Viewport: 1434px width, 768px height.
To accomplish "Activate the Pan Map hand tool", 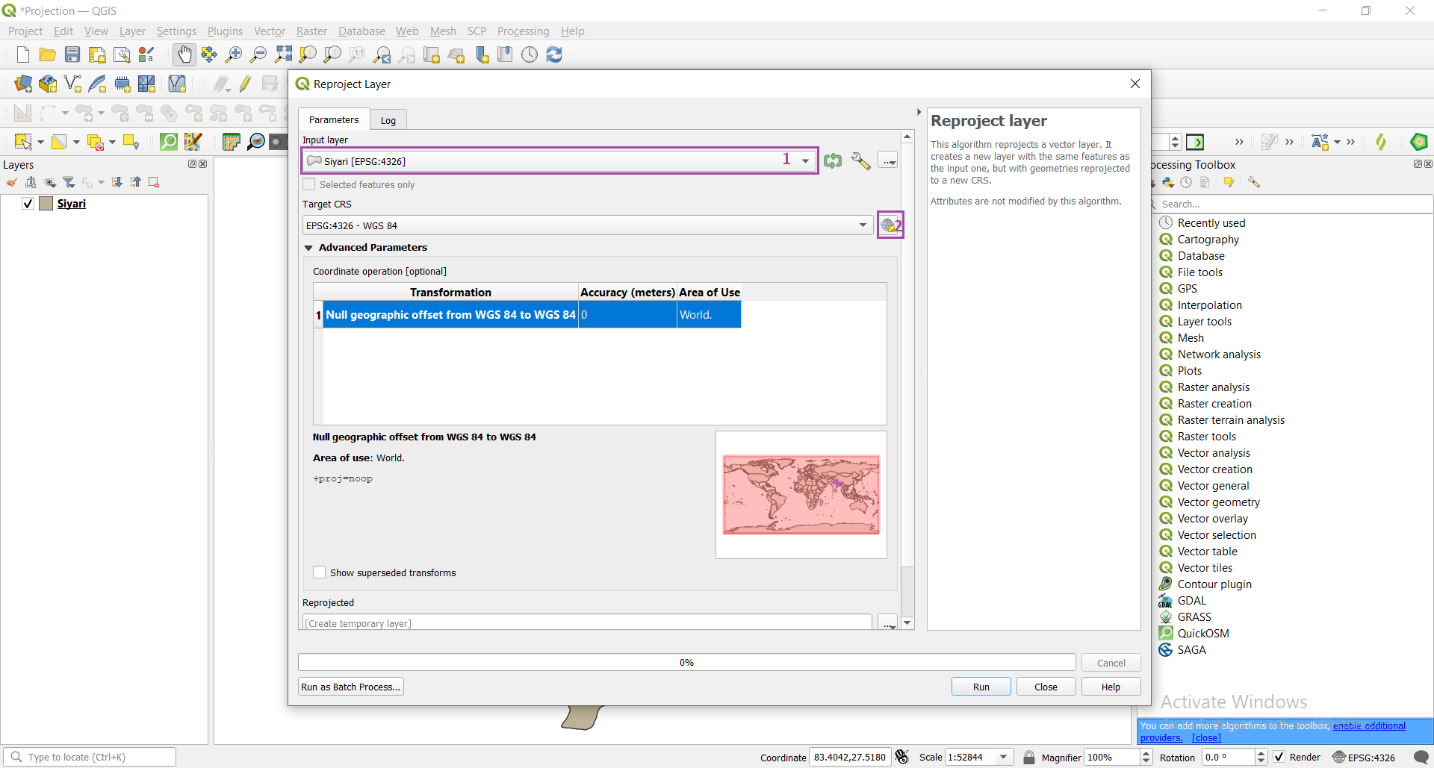I will (x=184, y=54).
